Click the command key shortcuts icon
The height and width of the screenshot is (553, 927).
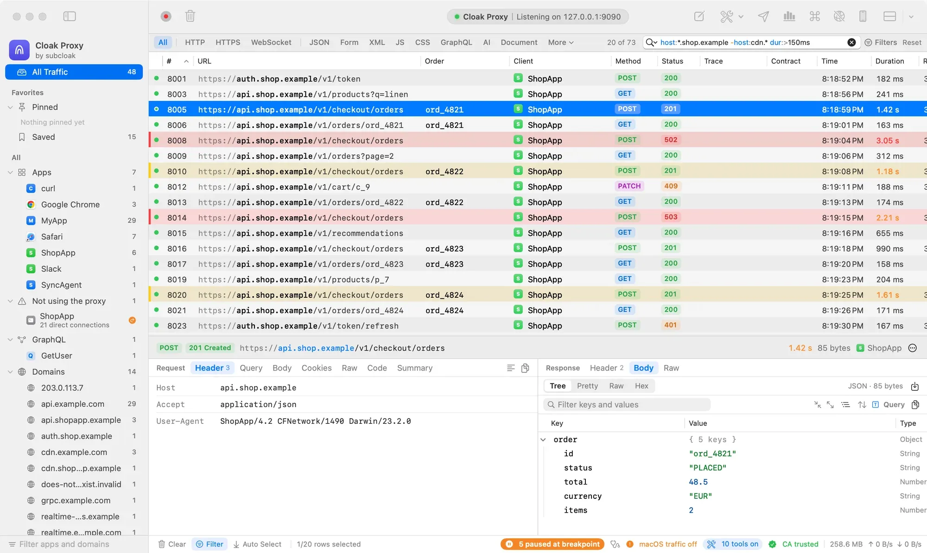click(x=814, y=16)
